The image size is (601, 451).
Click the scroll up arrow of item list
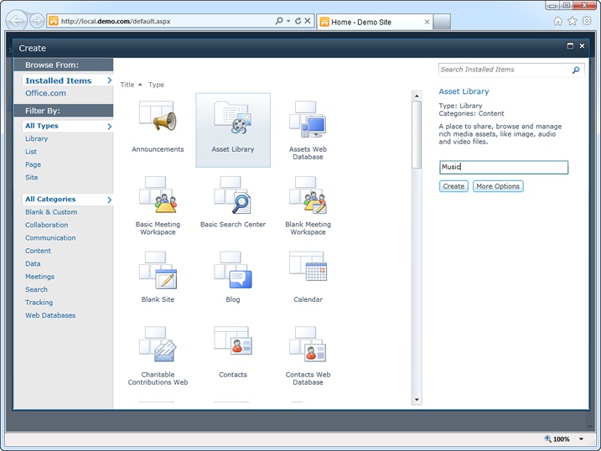417,96
